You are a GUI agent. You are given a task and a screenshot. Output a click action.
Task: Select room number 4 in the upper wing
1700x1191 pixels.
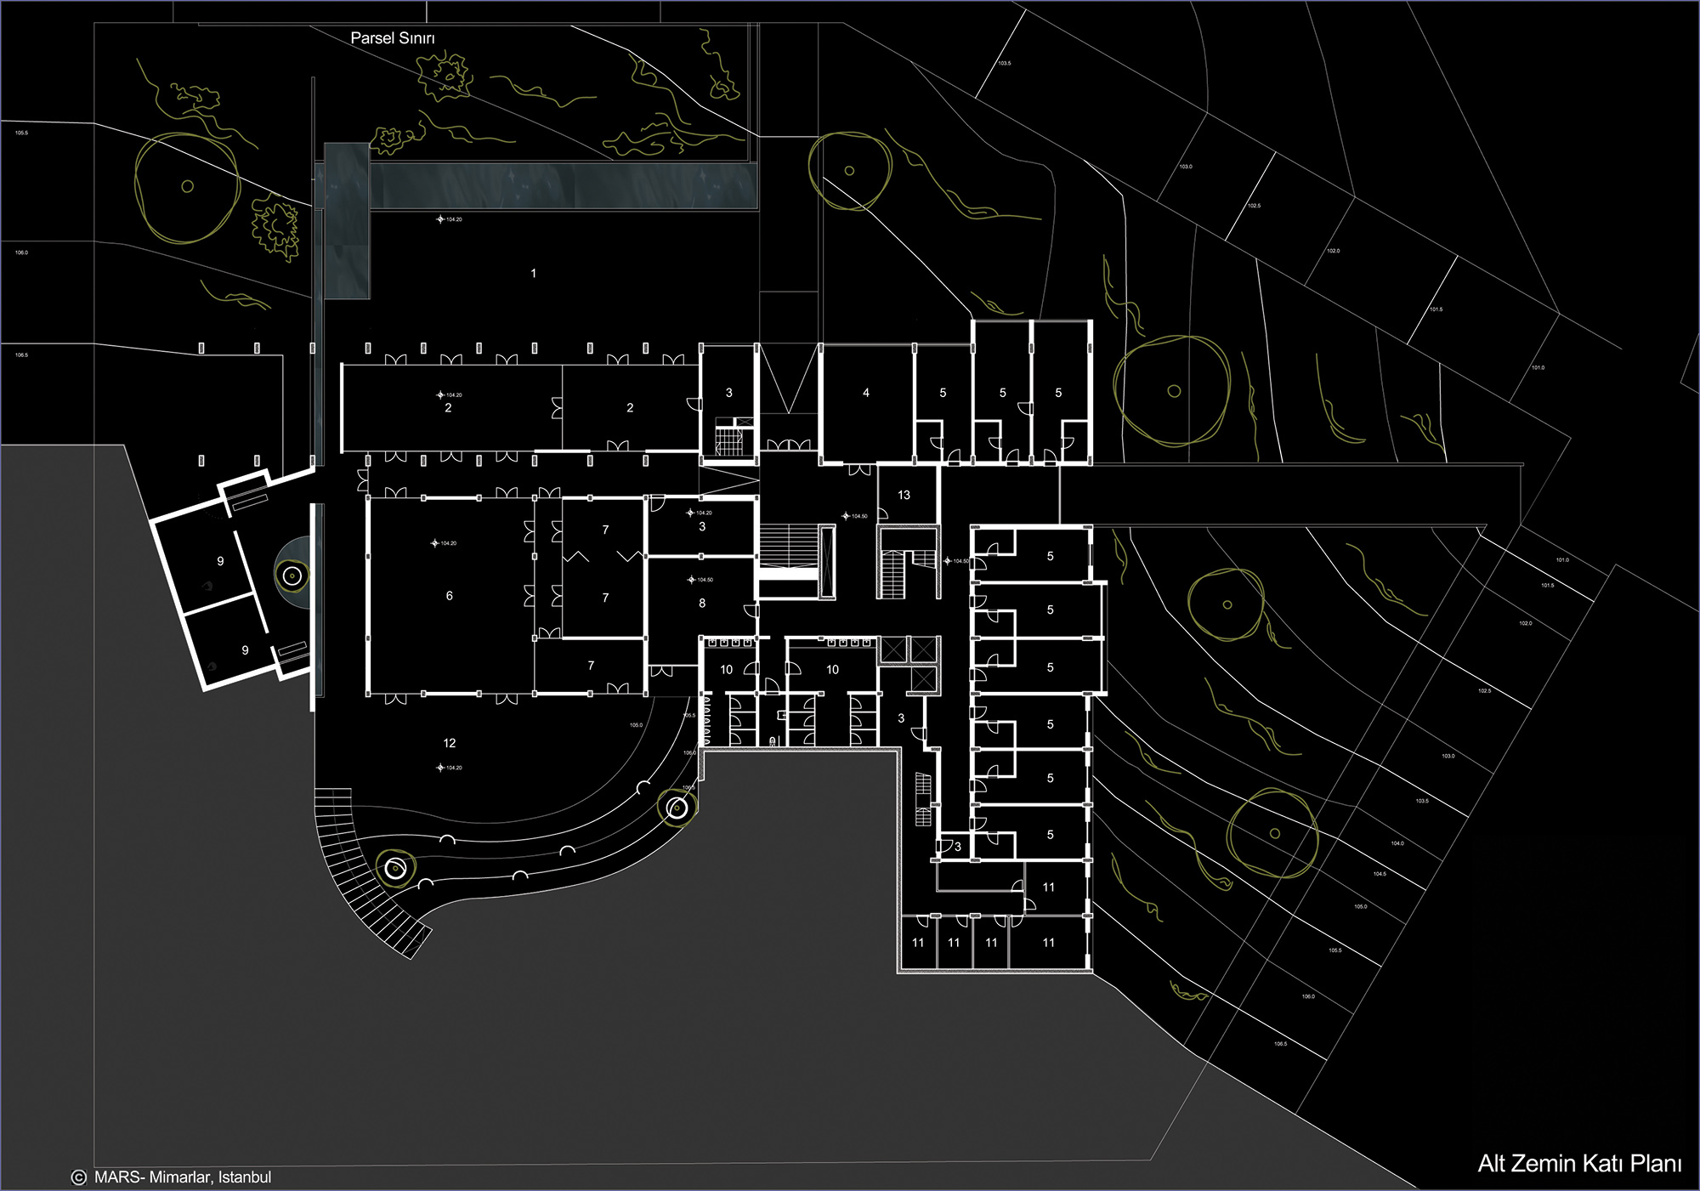pos(866,393)
